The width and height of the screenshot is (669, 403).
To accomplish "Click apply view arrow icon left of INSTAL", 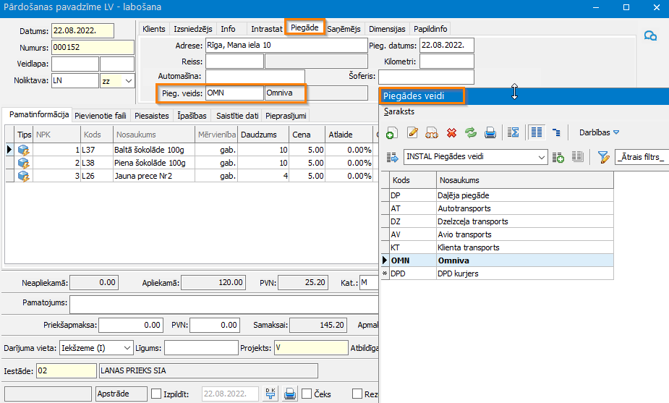I will click(392, 157).
